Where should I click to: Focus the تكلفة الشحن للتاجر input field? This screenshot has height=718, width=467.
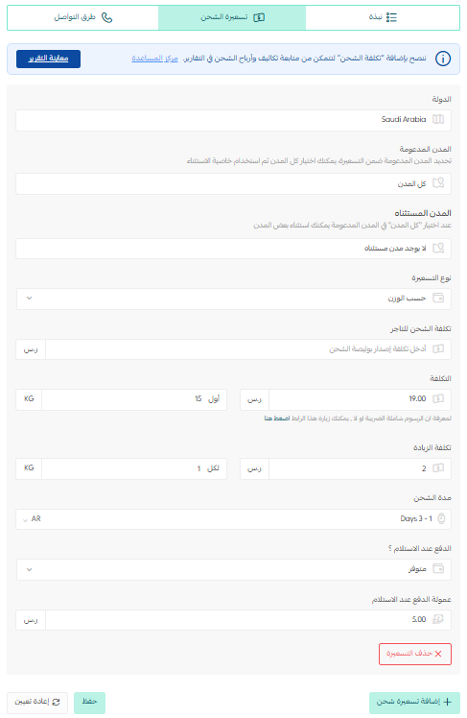click(x=248, y=349)
